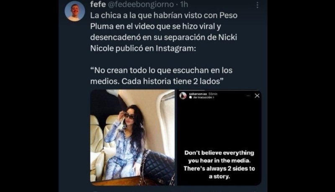Open the story's small three-dot options
Image resolution: width=335 pixels, height=192 pixels.
(248, 96)
